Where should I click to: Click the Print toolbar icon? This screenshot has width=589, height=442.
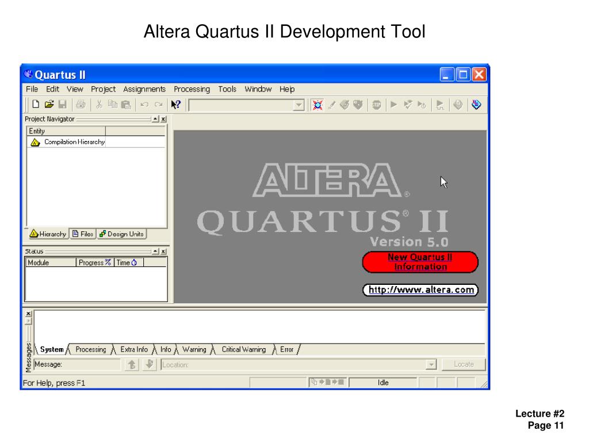point(81,105)
